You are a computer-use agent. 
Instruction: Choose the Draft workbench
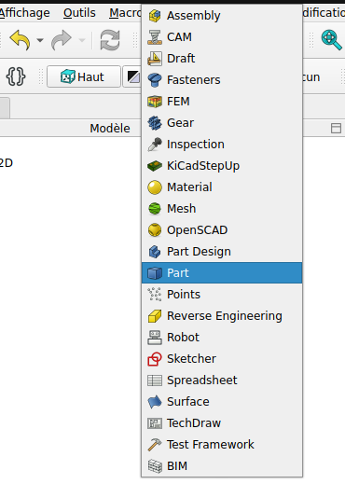[x=222, y=59]
